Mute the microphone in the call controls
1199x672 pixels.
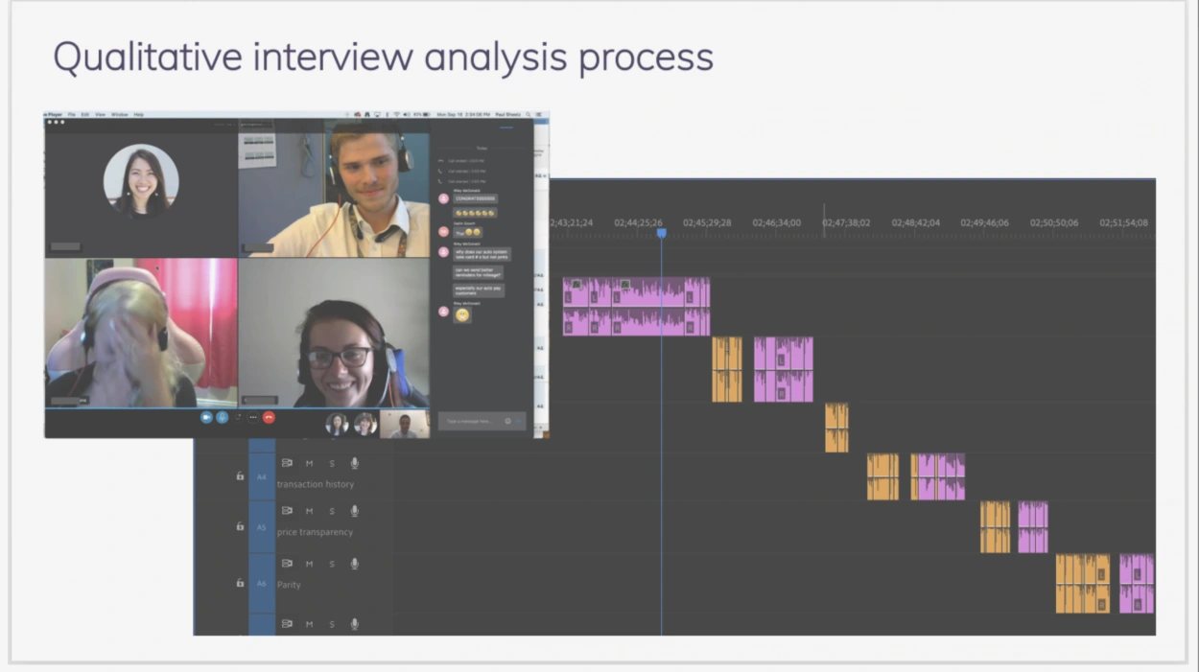click(x=222, y=418)
